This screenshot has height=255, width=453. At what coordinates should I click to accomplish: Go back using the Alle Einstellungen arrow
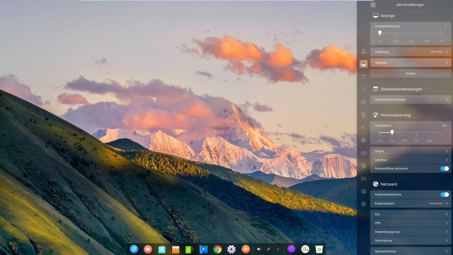click(x=373, y=5)
